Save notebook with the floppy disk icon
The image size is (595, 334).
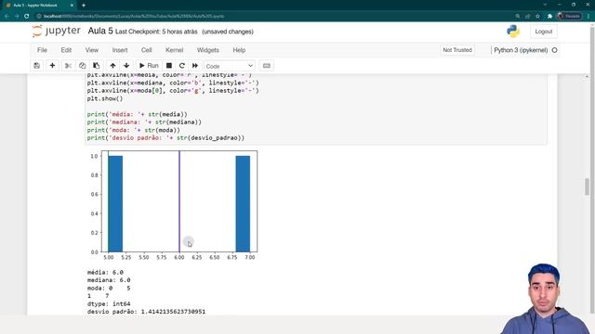click(37, 66)
